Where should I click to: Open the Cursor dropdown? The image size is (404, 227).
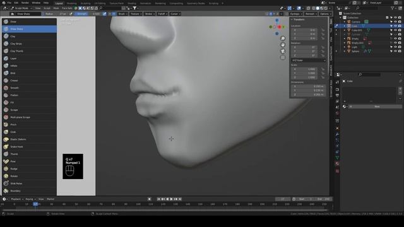point(175,14)
